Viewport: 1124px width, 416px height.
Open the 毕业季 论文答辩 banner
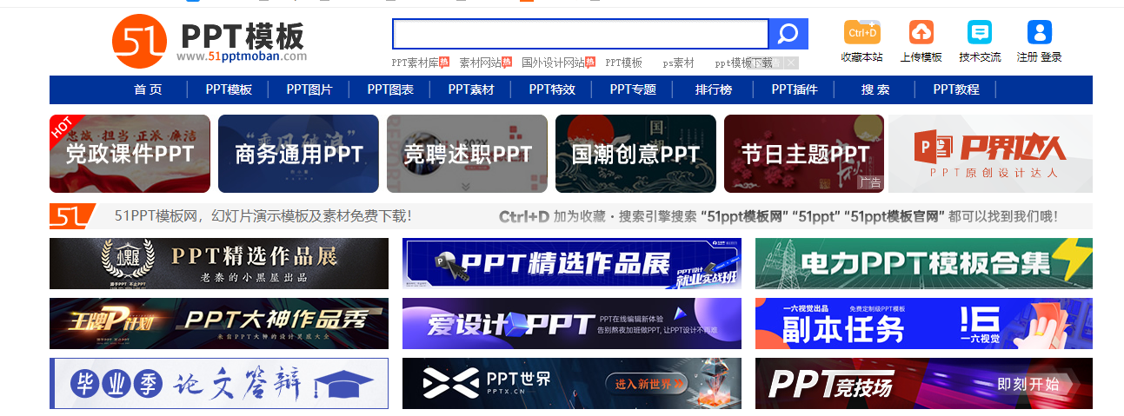coord(219,383)
